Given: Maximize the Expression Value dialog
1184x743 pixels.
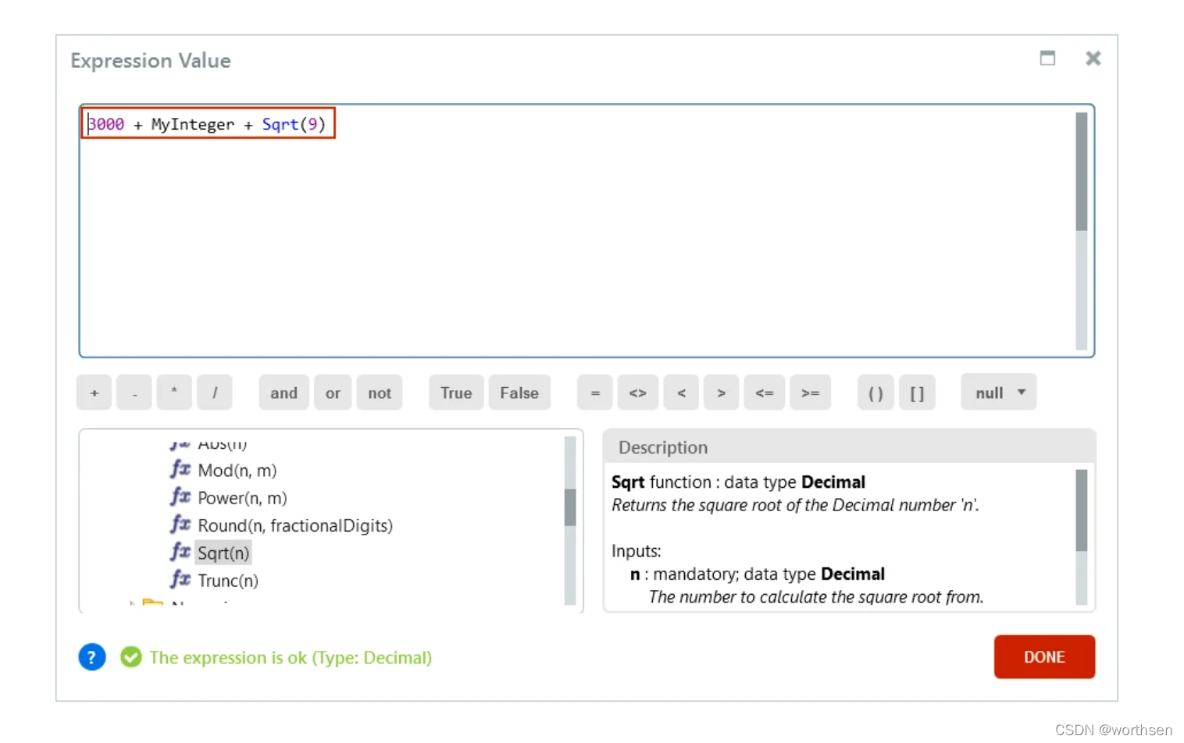Looking at the screenshot, I should tap(1047, 59).
